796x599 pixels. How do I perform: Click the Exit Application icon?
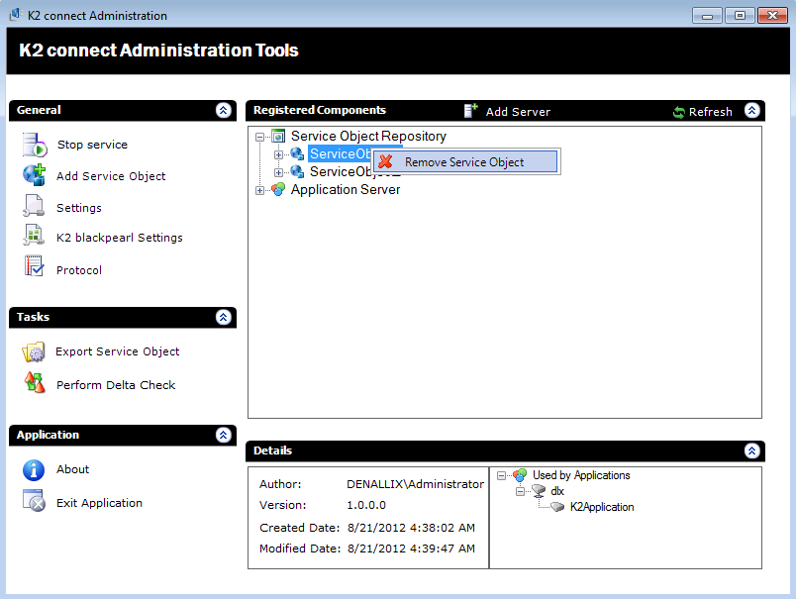pyautogui.click(x=35, y=502)
